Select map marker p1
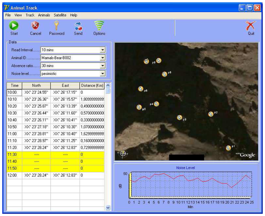 (x=228, y=148)
